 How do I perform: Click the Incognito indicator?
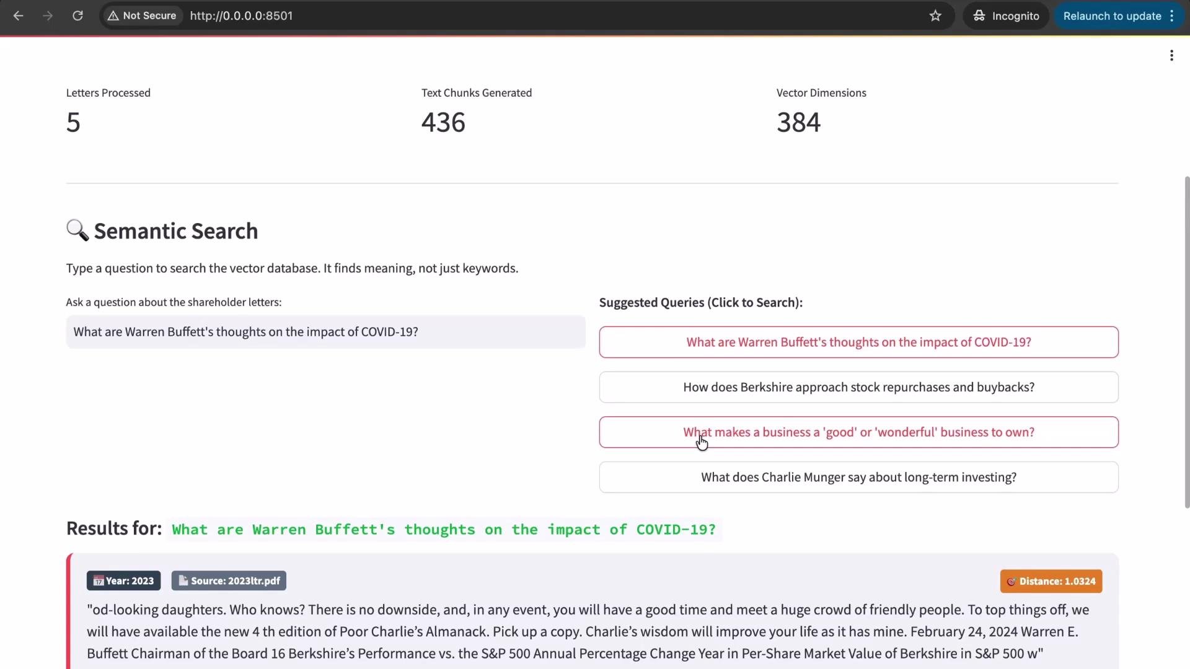coord(1005,15)
